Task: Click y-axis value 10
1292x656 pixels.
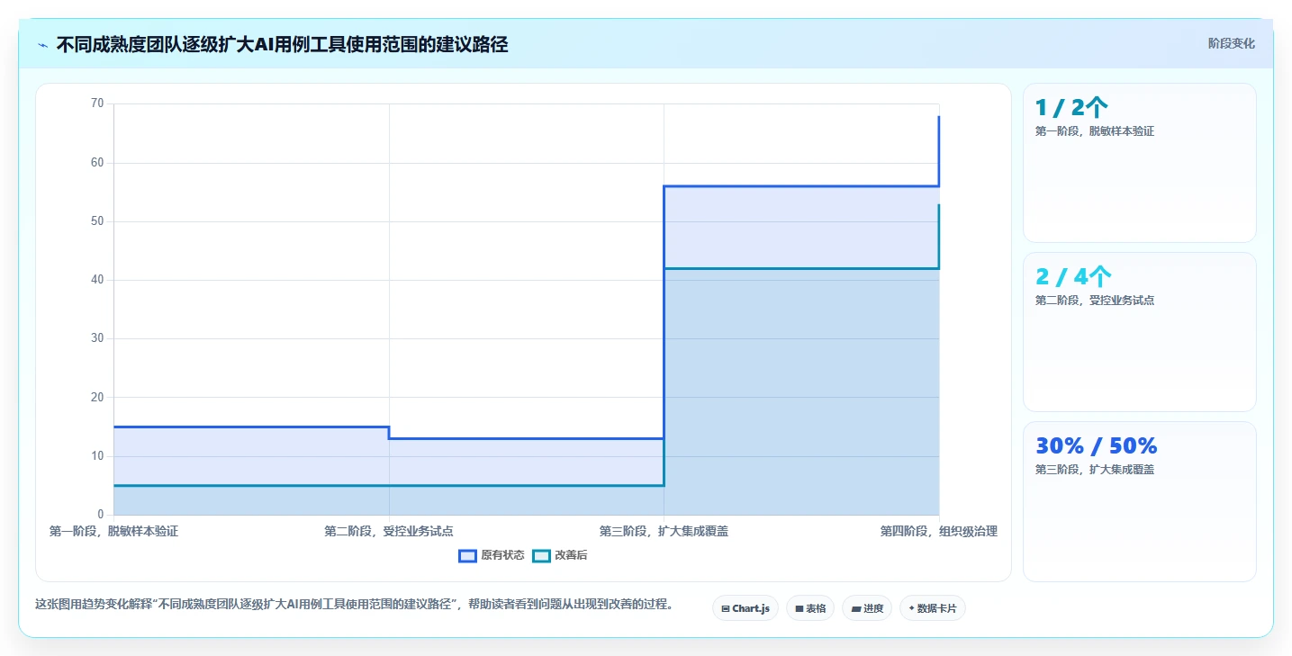Action: 97,456
